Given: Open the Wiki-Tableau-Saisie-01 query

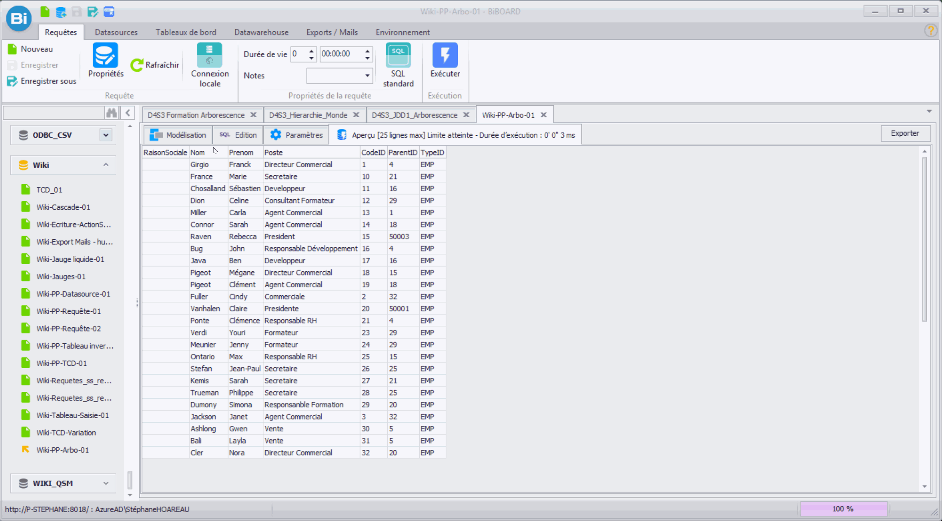Looking at the screenshot, I should (x=73, y=415).
